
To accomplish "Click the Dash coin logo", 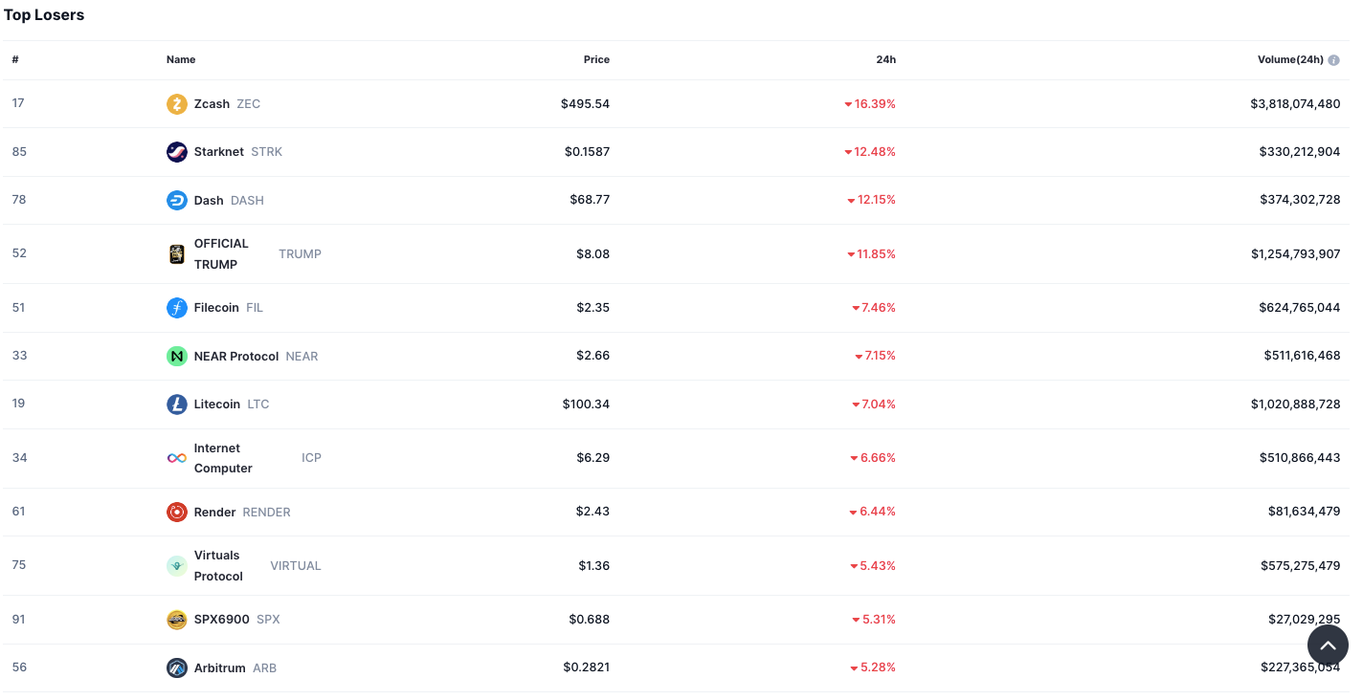I will pos(176,199).
